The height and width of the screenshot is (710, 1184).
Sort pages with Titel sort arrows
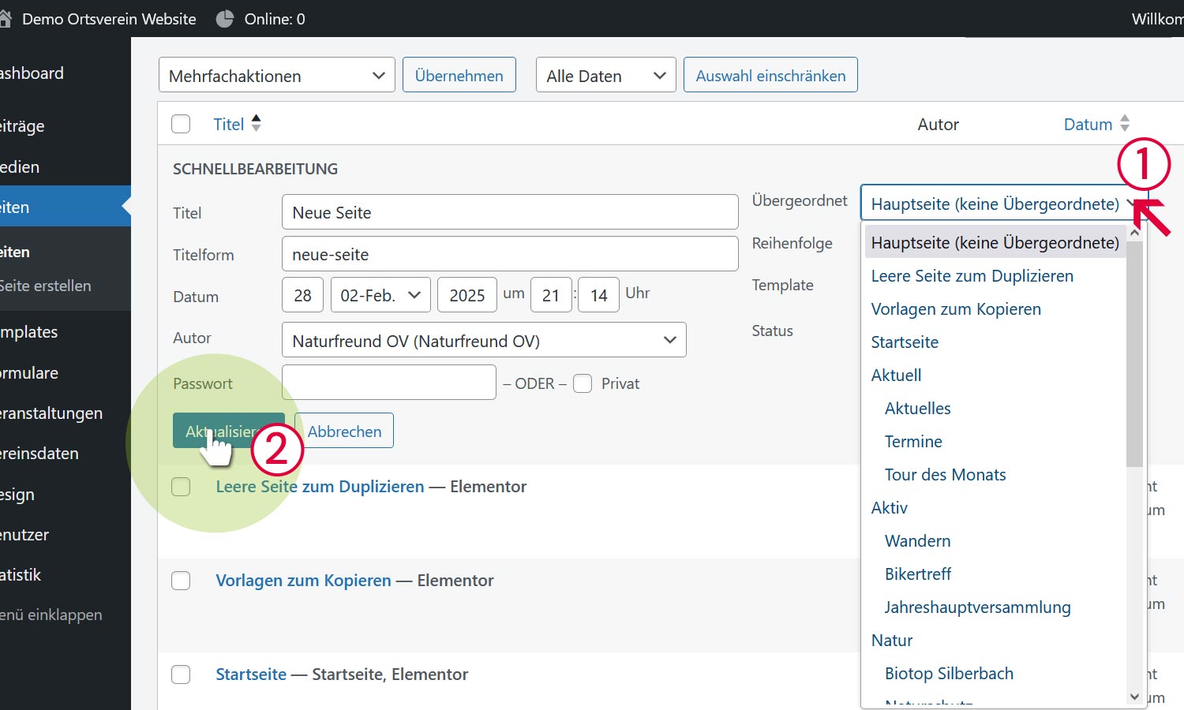click(x=256, y=124)
